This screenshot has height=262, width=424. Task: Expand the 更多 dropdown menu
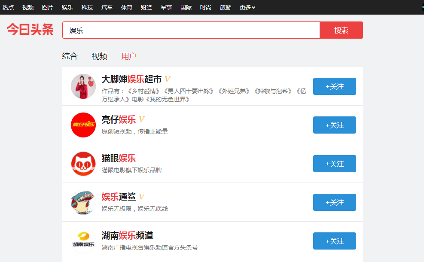coord(247,7)
